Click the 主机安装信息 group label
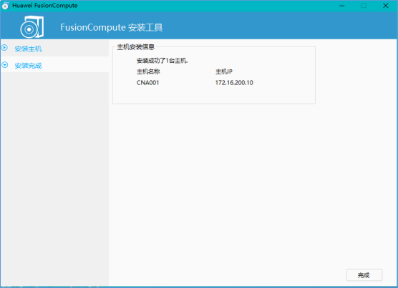 pyautogui.click(x=135, y=47)
